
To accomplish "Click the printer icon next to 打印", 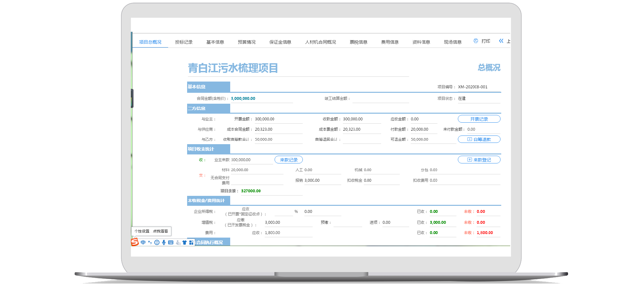I will (475, 41).
